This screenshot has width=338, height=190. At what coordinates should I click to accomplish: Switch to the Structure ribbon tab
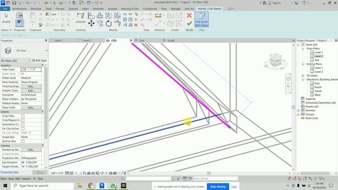(36, 9)
